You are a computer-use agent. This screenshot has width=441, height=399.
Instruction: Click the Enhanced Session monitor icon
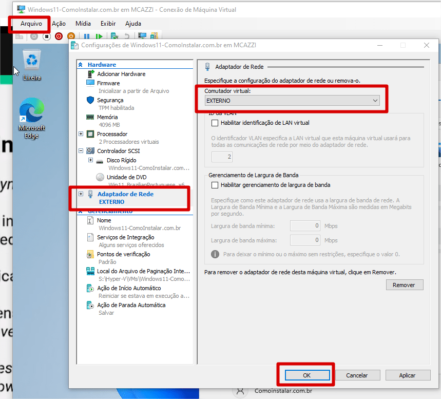142,36
